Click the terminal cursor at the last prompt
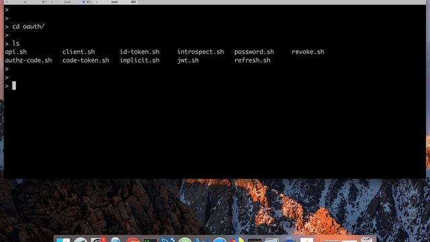Image resolution: width=430 pixels, height=242 pixels. point(14,85)
